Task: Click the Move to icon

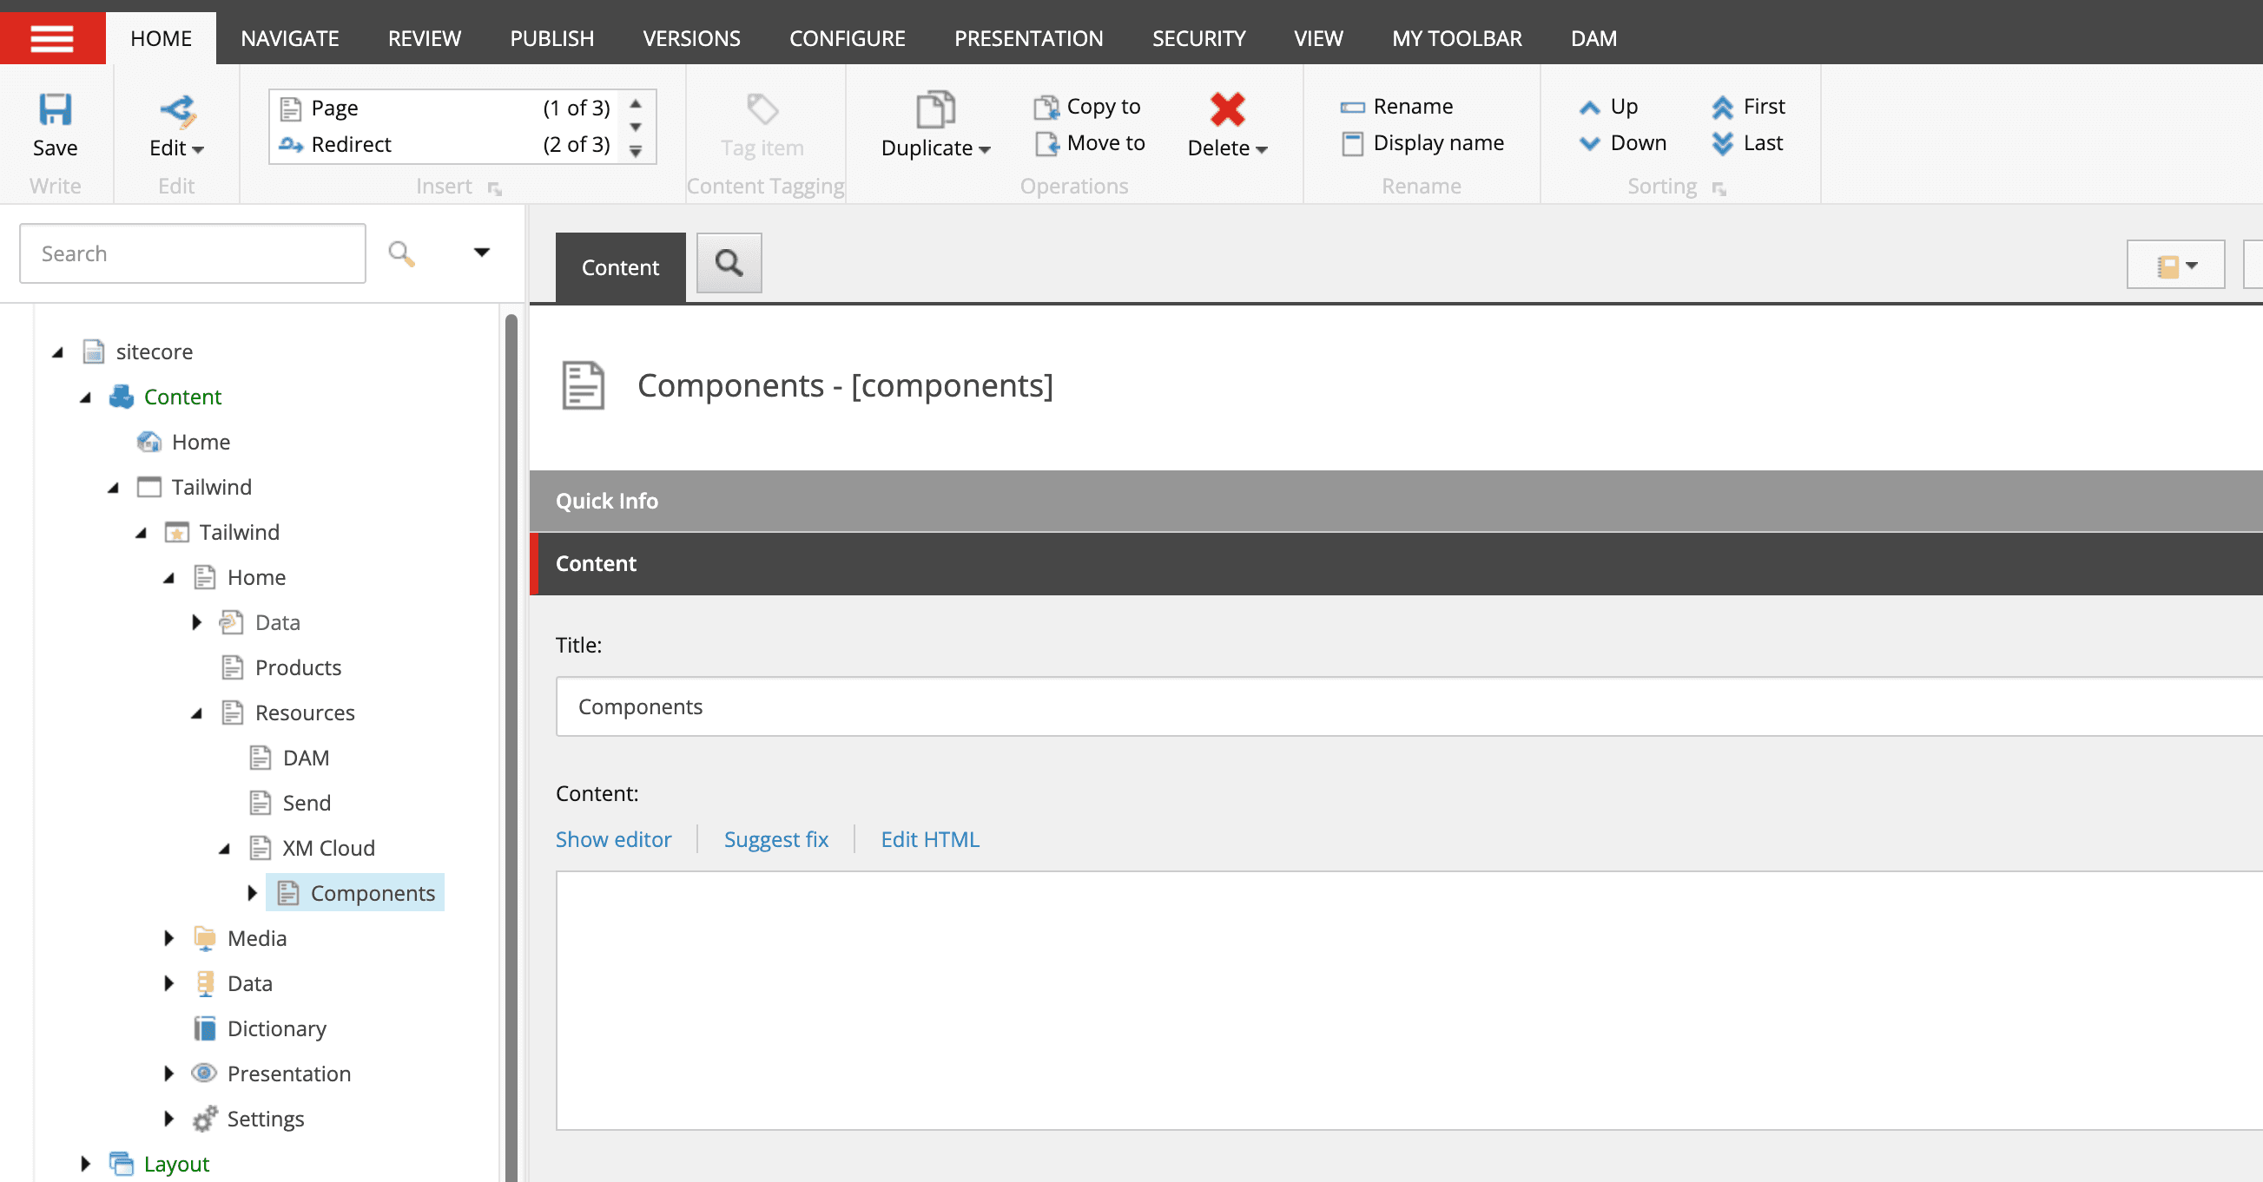Action: 1046,143
